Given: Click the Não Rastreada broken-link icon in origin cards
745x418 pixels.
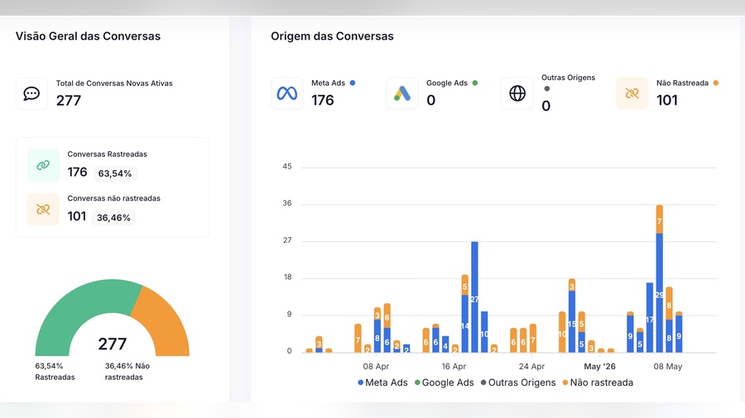Looking at the screenshot, I should tap(632, 93).
